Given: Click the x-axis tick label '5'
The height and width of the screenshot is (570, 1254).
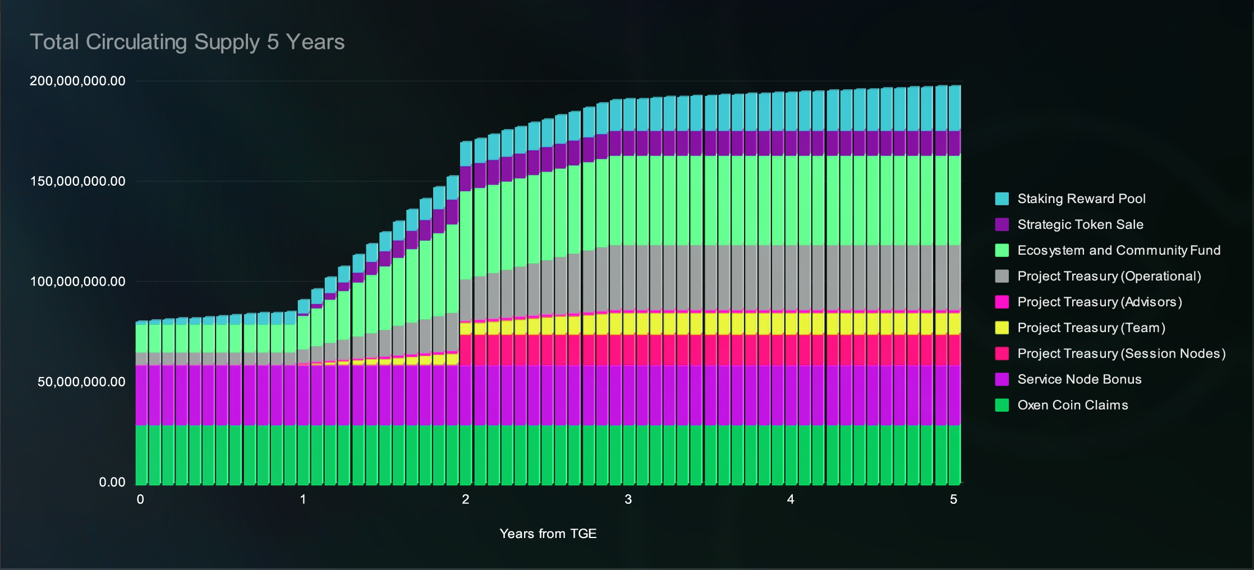Looking at the screenshot, I should pyautogui.click(x=953, y=499).
